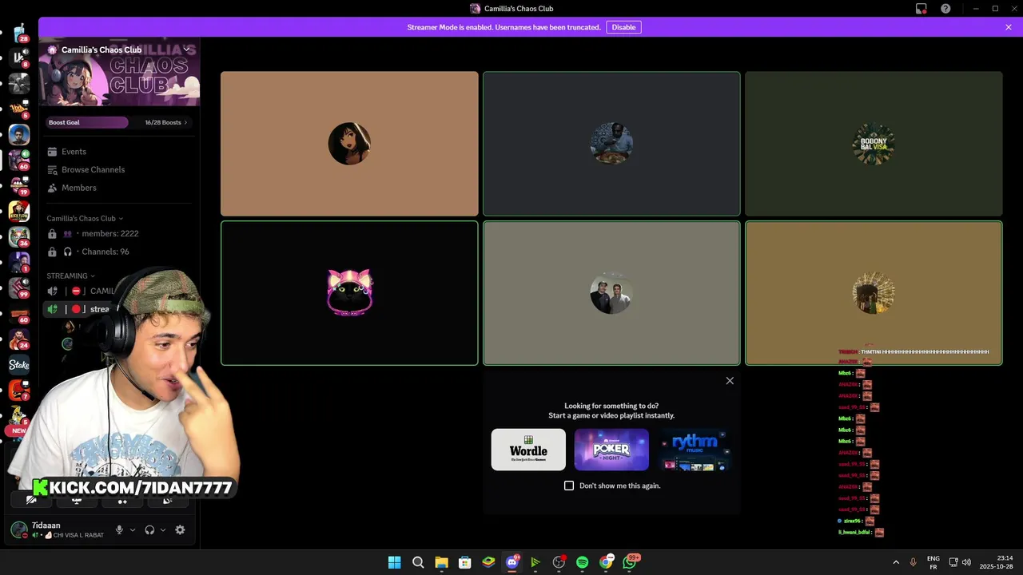
Task: Toggle the microphone mute icon in user panel
Action: [x=119, y=529]
